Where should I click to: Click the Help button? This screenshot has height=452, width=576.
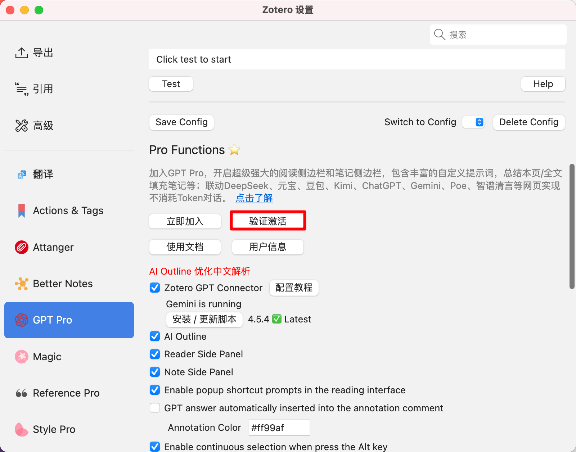pyautogui.click(x=543, y=84)
